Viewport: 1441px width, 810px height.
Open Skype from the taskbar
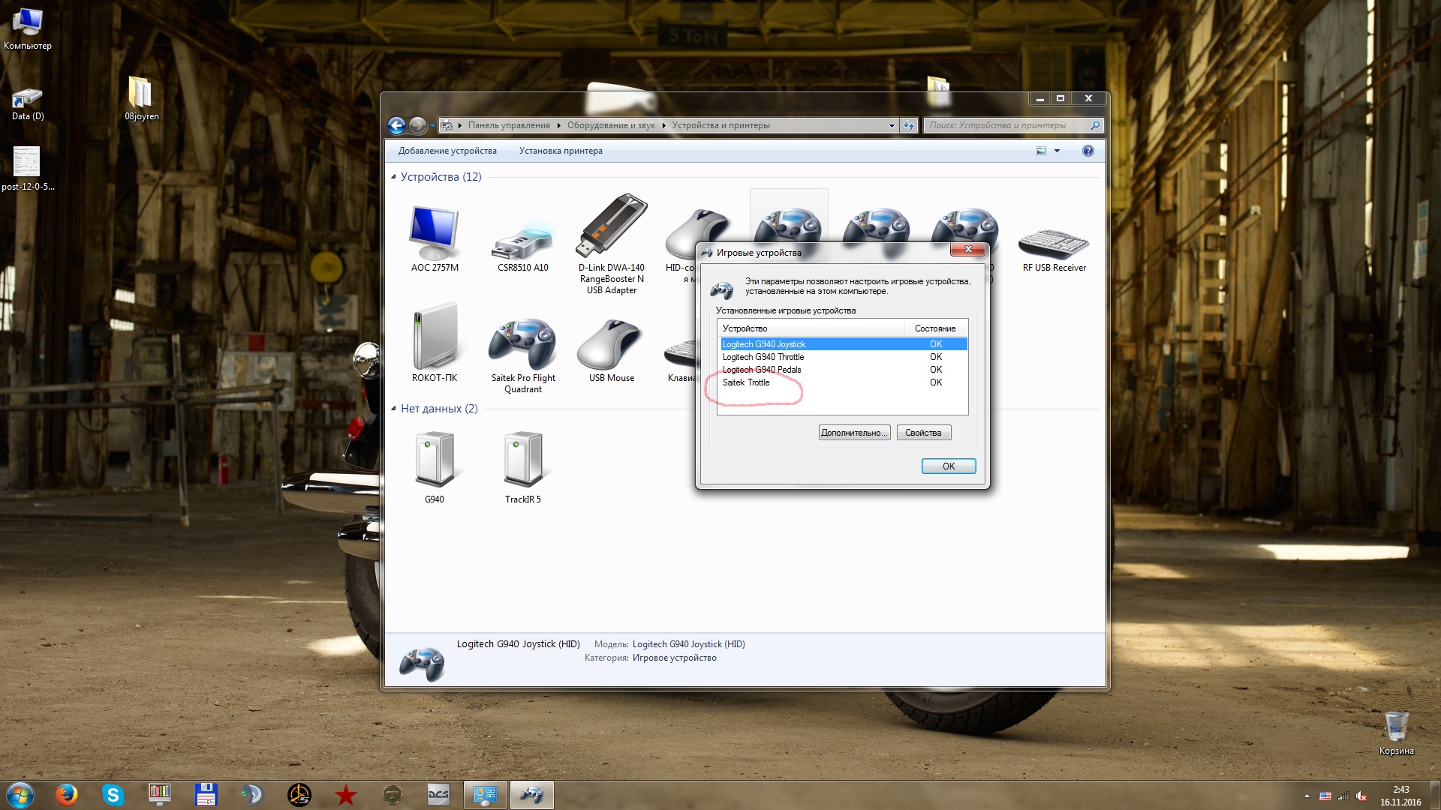click(113, 795)
